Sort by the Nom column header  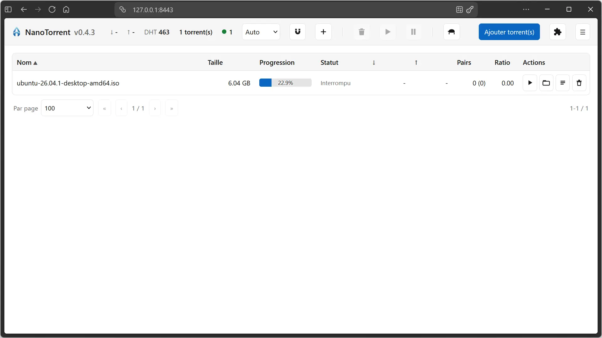point(27,63)
